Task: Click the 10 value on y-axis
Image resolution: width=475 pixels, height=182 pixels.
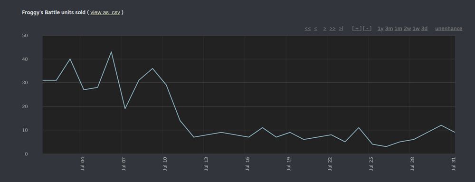Action: [25, 130]
